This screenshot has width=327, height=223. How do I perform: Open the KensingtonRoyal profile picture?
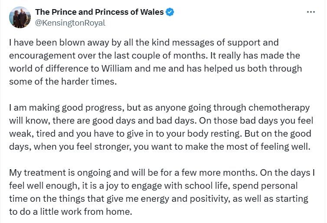pos(20,17)
